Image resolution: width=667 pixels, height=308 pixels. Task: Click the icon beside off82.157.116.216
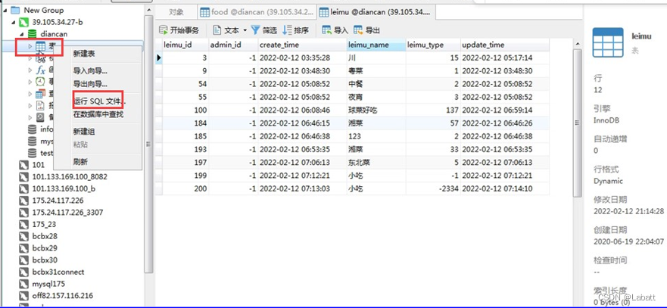[x=23, y=296]
